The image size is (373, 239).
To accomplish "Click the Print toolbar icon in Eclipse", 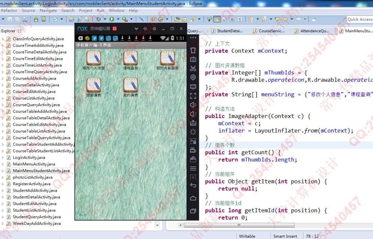I will coord(25,19).
